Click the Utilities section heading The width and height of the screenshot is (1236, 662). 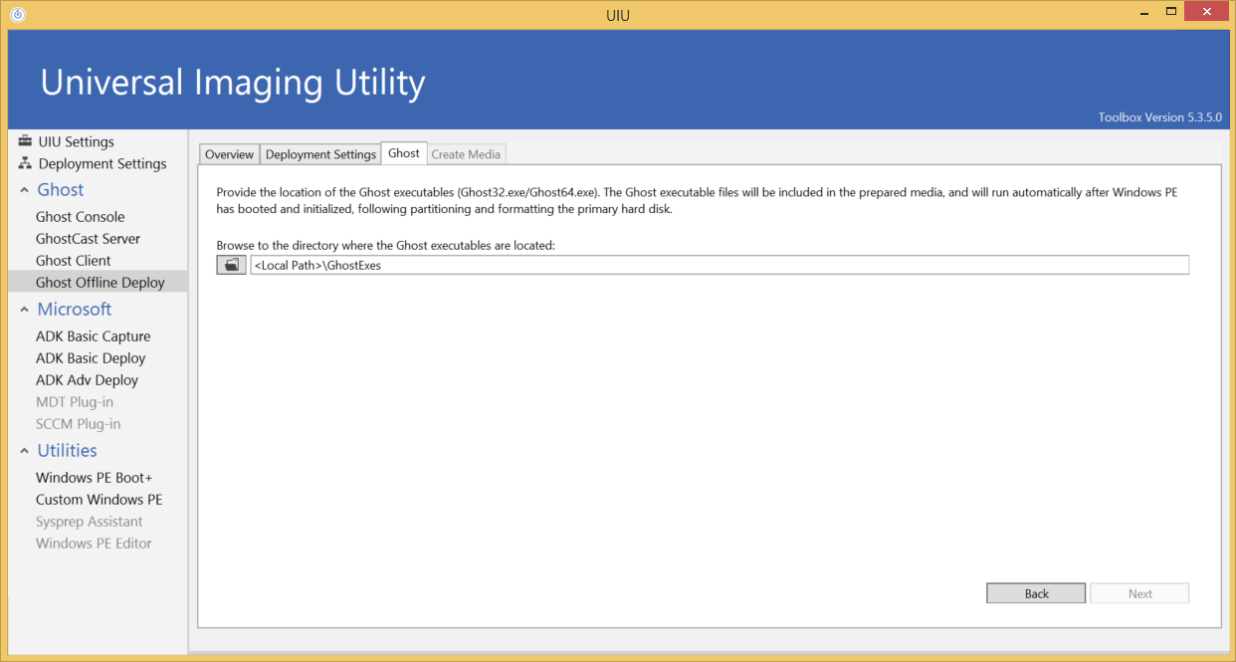[x=68, y=451]
